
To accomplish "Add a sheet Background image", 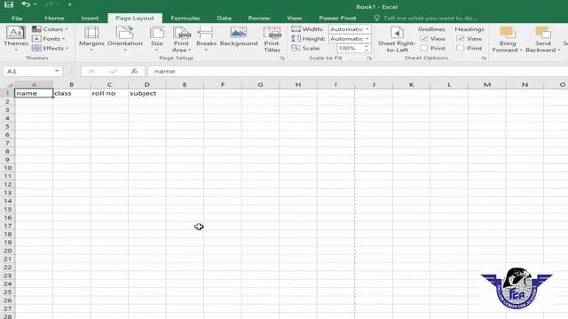I will coord(239,36).
